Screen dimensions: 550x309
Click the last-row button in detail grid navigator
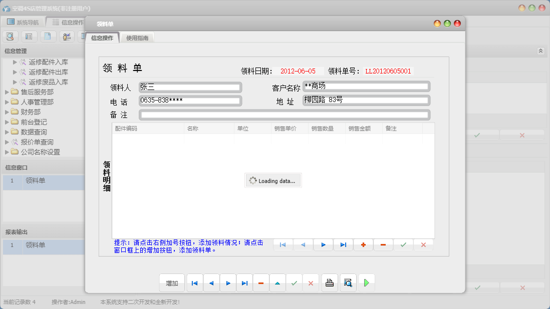pyautogui.click(x=343, y=245)
